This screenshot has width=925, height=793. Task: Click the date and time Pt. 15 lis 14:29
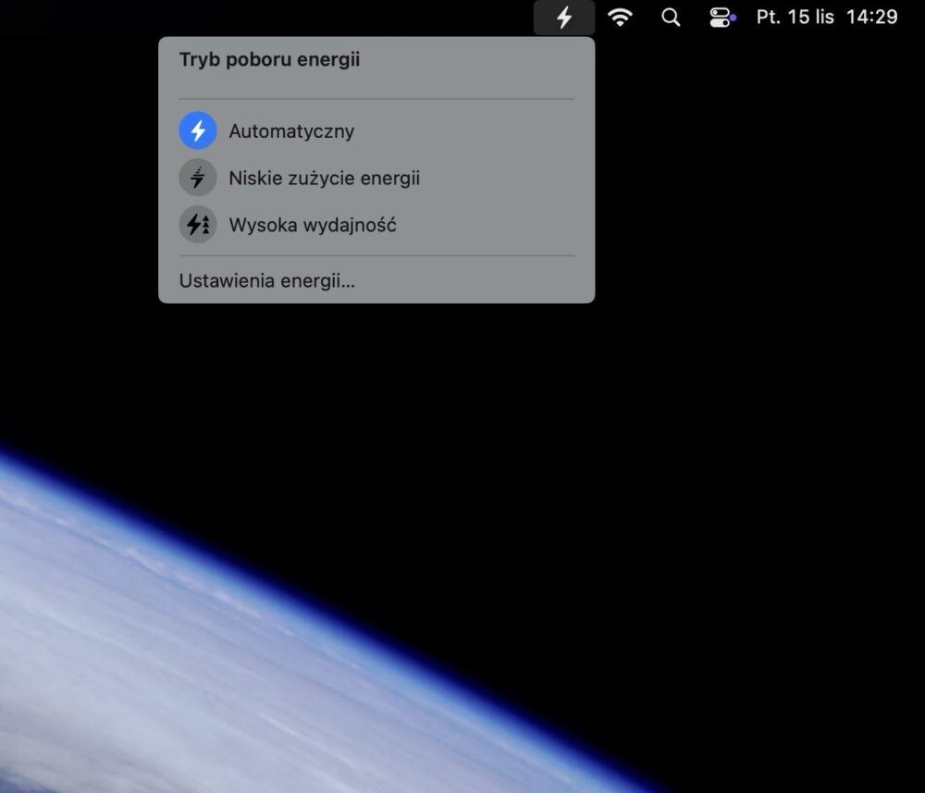coord(827,17)
